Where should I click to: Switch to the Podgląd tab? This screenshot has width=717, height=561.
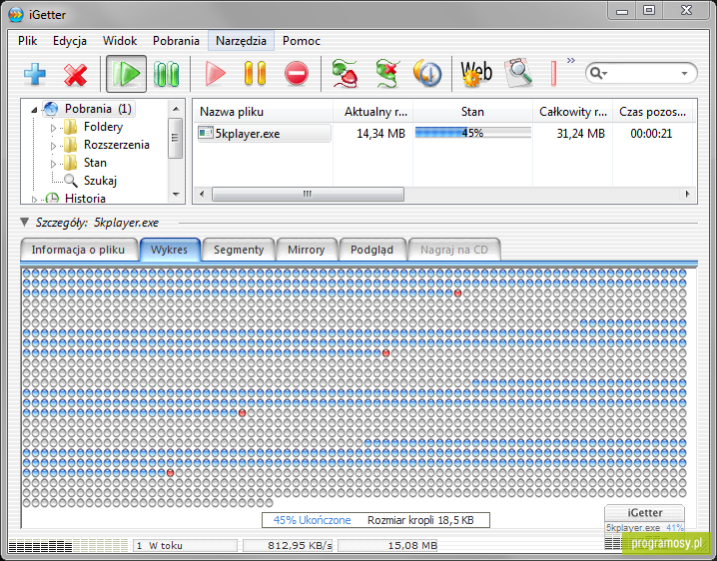pyautogui.click(x=371, y=250)
